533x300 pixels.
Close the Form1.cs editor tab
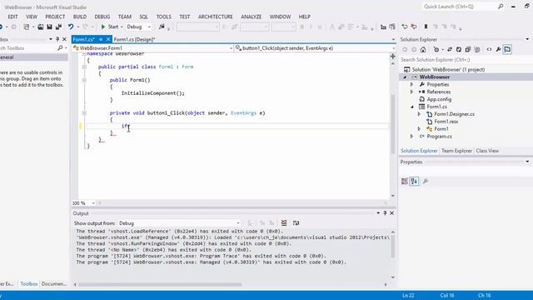pyautogui.click(x=108, y=39)
